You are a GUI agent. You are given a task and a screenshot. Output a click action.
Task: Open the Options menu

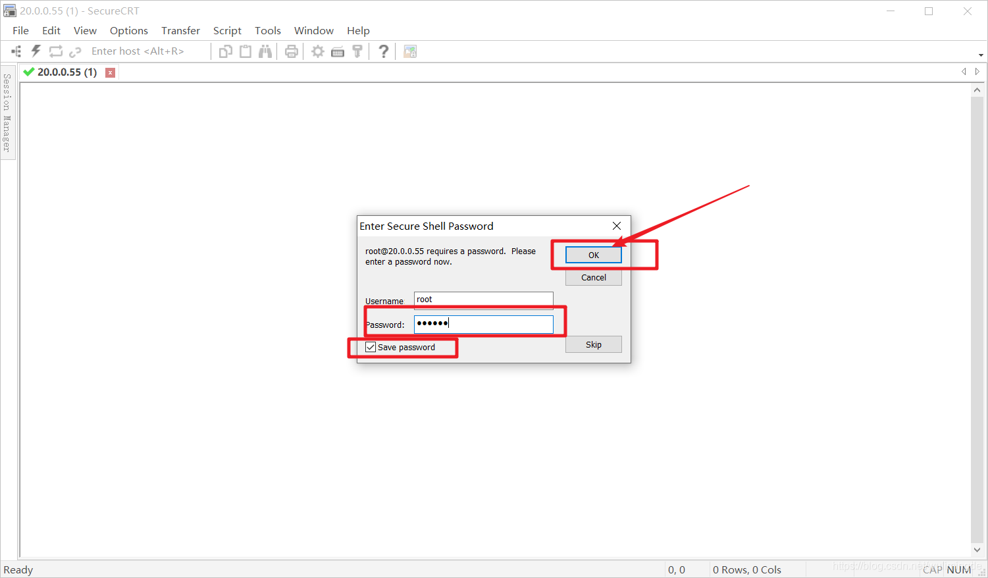129,30
